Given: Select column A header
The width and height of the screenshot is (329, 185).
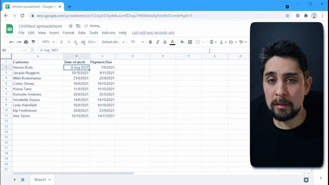Looking at the screenshot, I should (38, 56).
